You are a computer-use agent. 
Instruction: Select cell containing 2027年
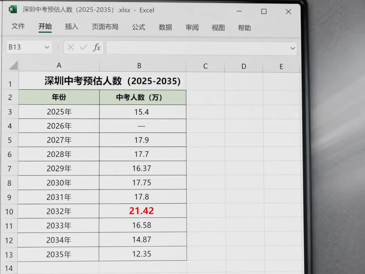point(59,140)
